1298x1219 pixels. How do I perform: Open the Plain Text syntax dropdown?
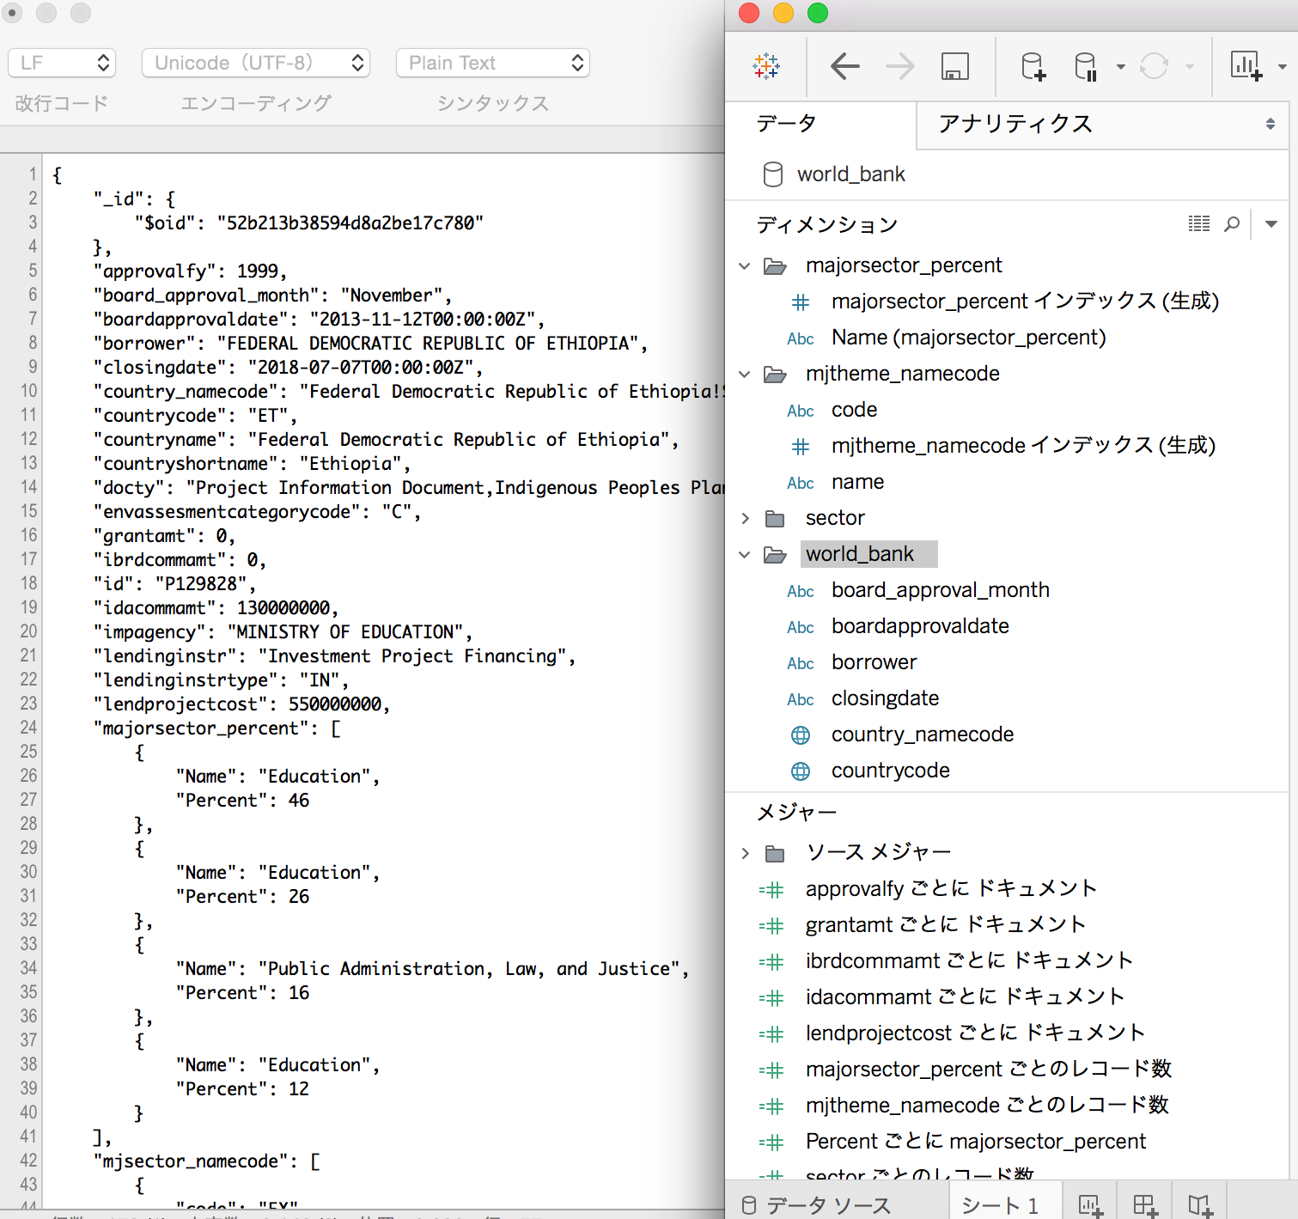pyautogui.click(x=492, y=62)
